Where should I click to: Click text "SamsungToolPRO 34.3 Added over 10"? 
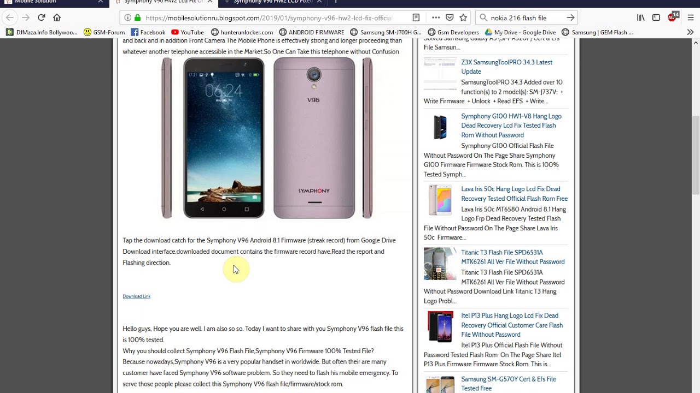tap(511, 82)
